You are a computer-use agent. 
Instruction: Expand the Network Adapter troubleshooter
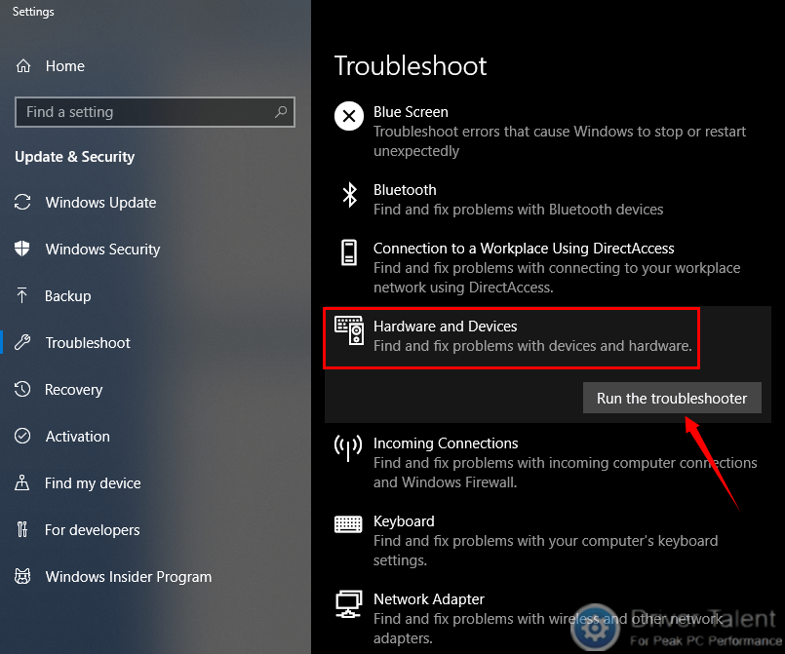click(548, 619)
